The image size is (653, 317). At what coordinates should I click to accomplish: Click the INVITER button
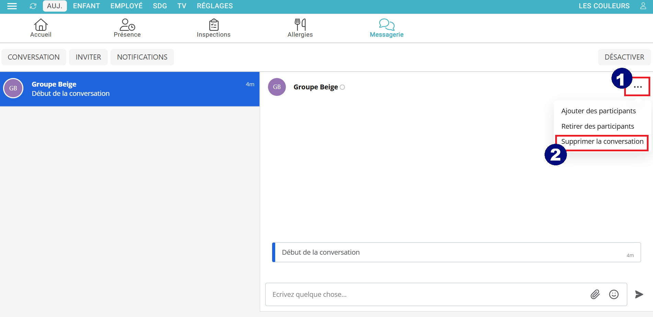(88, 57)
